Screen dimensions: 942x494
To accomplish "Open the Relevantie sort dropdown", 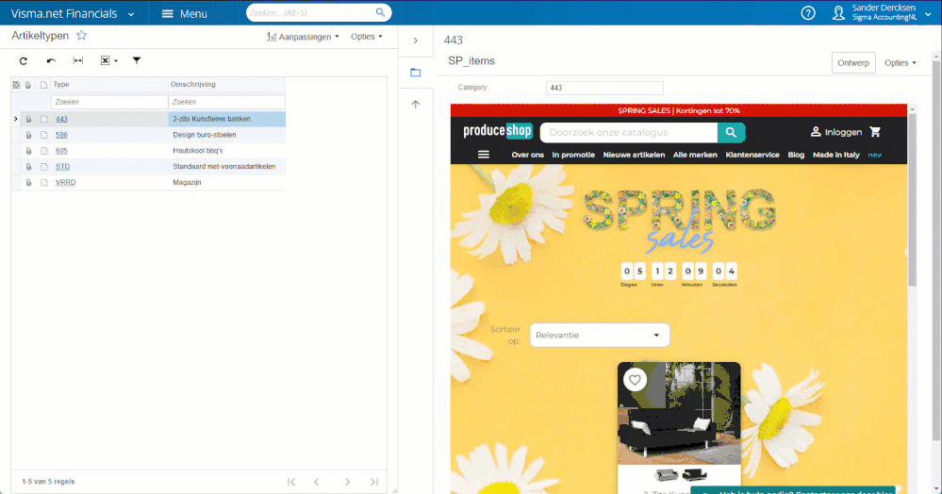I will (600, 336).
